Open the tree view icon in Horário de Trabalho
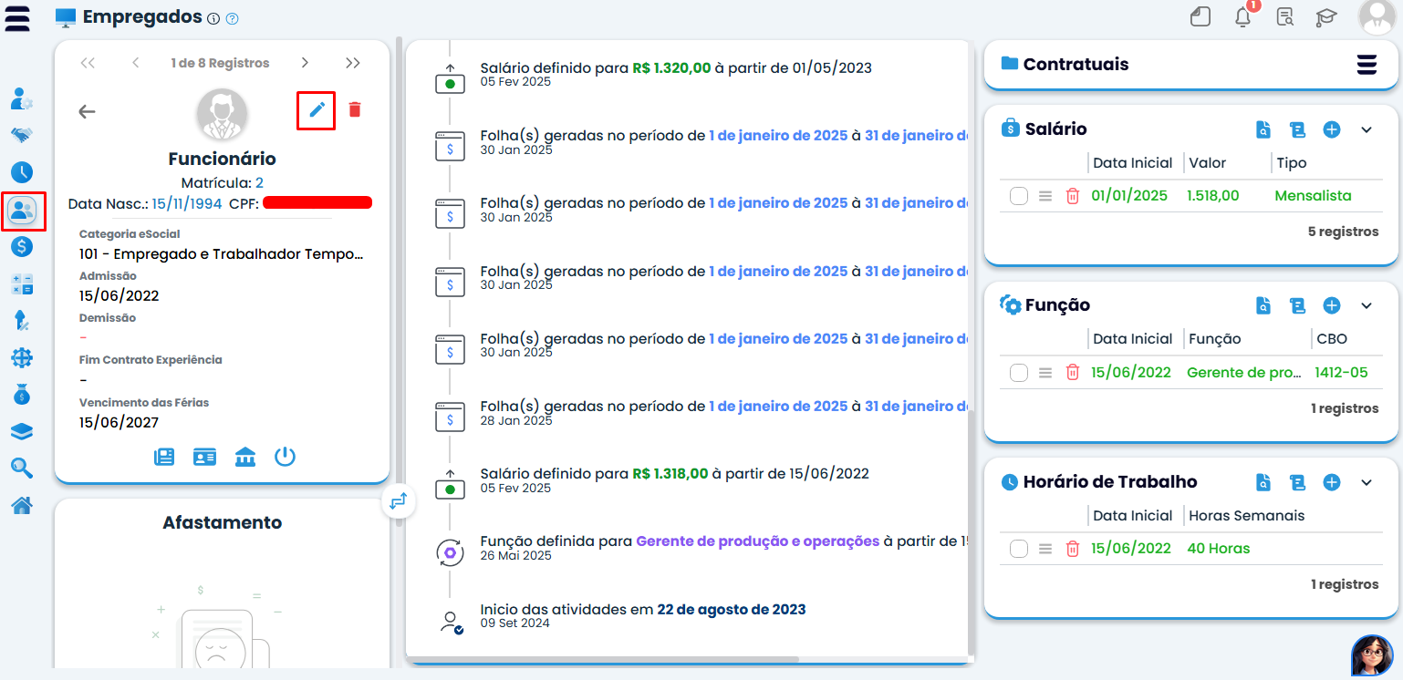Screen dimensions: 1403x680 point(1297,482)
